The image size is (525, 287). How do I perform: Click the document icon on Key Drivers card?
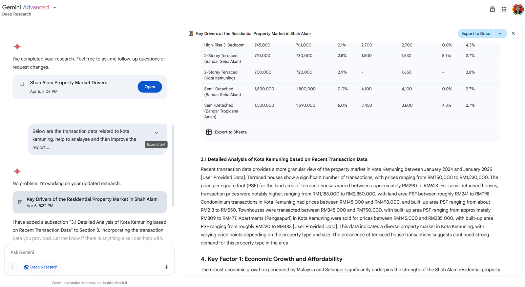point(20,202)
